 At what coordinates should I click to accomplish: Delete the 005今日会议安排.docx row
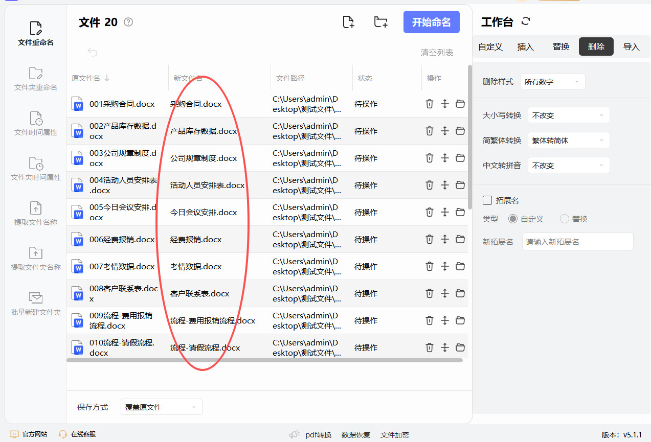click(430, 212)
